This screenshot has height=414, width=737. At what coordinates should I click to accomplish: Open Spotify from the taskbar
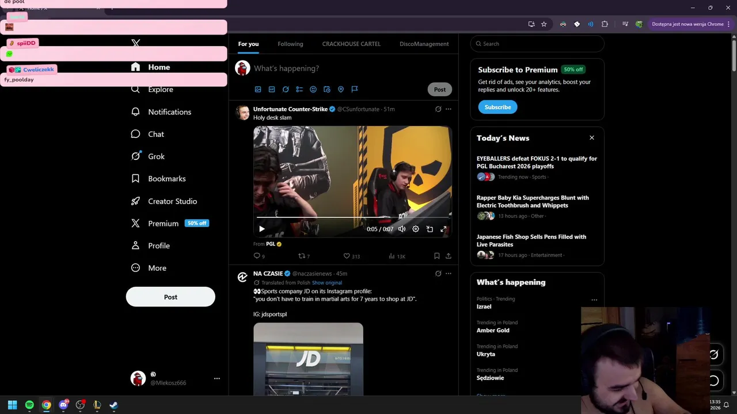click(x=29, y=405)
